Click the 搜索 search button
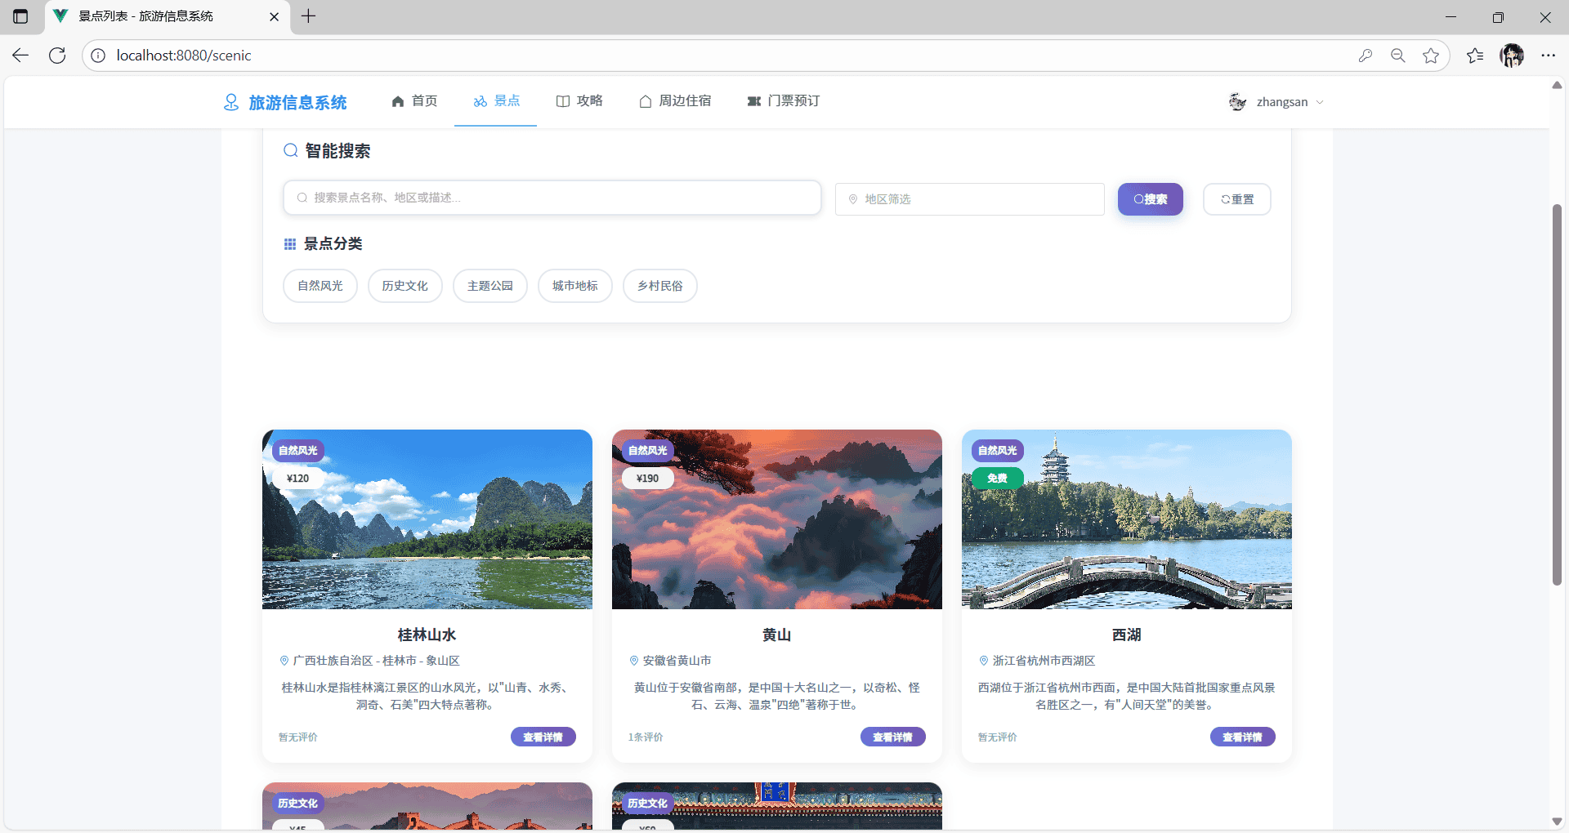The image size is (1569, 833). coord(1151,199)
